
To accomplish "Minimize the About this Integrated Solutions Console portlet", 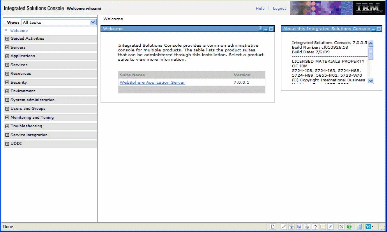I will (x=373, y=29).
